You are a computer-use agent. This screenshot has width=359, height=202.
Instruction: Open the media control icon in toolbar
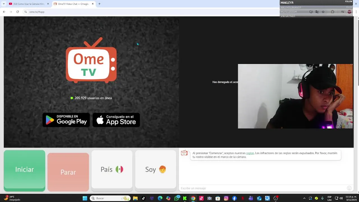342,12
